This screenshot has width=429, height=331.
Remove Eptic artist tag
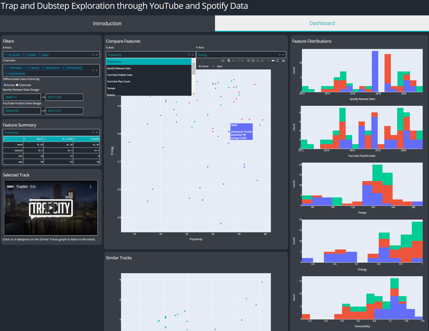pos(40,55)
